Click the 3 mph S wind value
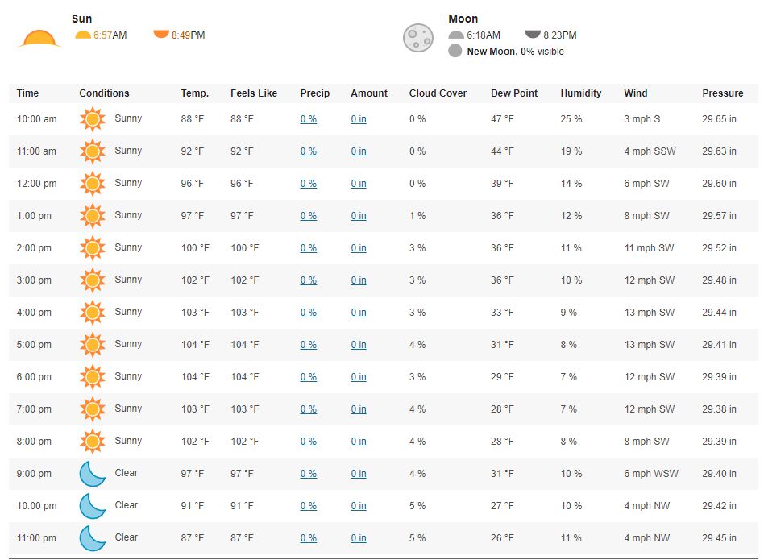Viewport: 764px width, 560px height. click(x=642, y=118)
